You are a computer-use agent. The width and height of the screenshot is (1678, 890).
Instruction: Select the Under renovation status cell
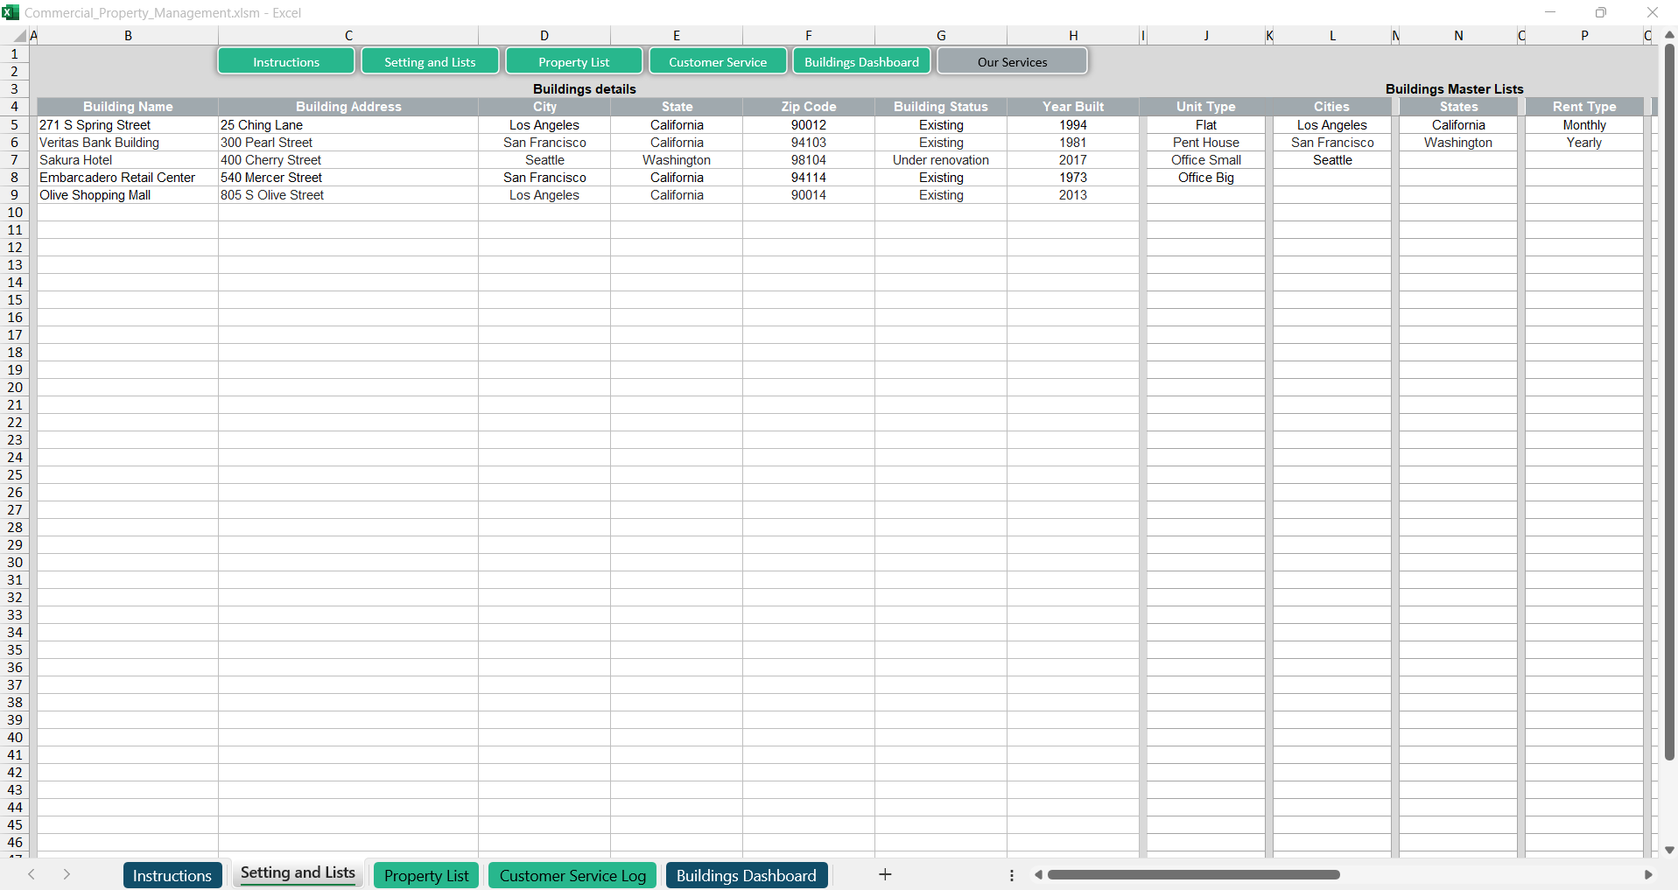(940, 160)
